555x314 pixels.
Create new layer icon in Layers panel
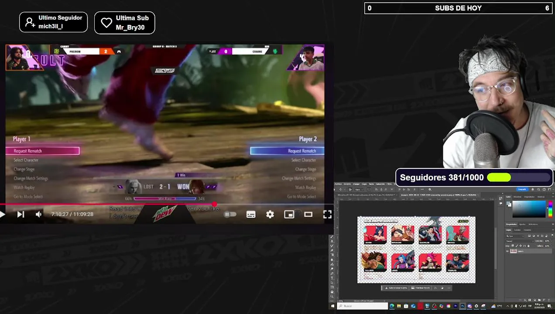pos(544,300)
